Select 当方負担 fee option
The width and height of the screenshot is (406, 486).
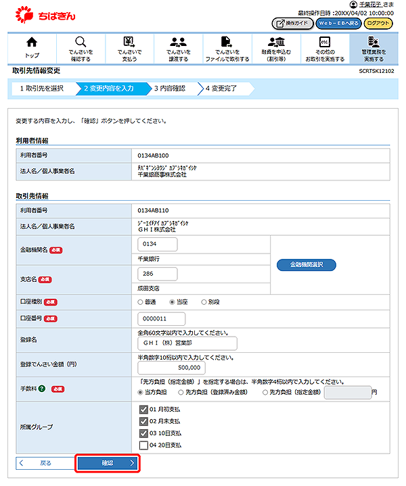[x=140, y=393]
